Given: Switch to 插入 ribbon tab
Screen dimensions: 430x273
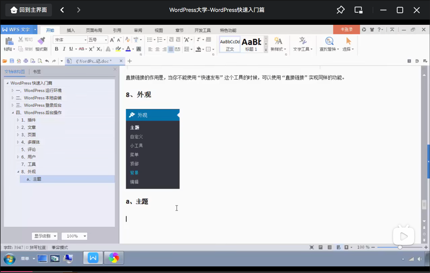Looking at the screenshot, I should click(x=71, y=30).
